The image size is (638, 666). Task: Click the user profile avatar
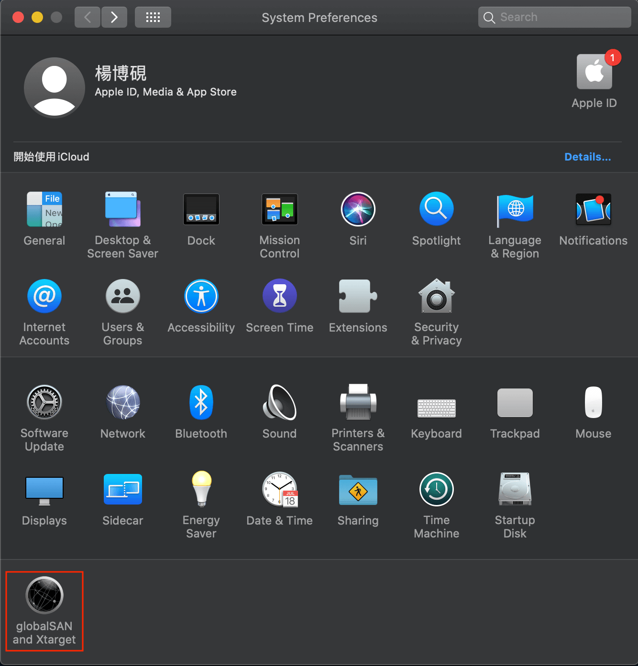coord(55,88)
